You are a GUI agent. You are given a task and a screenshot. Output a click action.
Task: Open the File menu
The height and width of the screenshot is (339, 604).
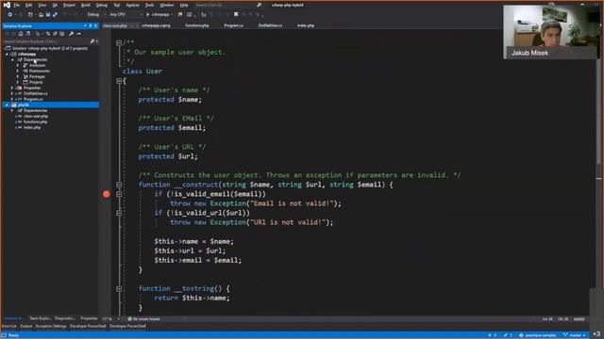pyautogui.click(x=17, y=5)
